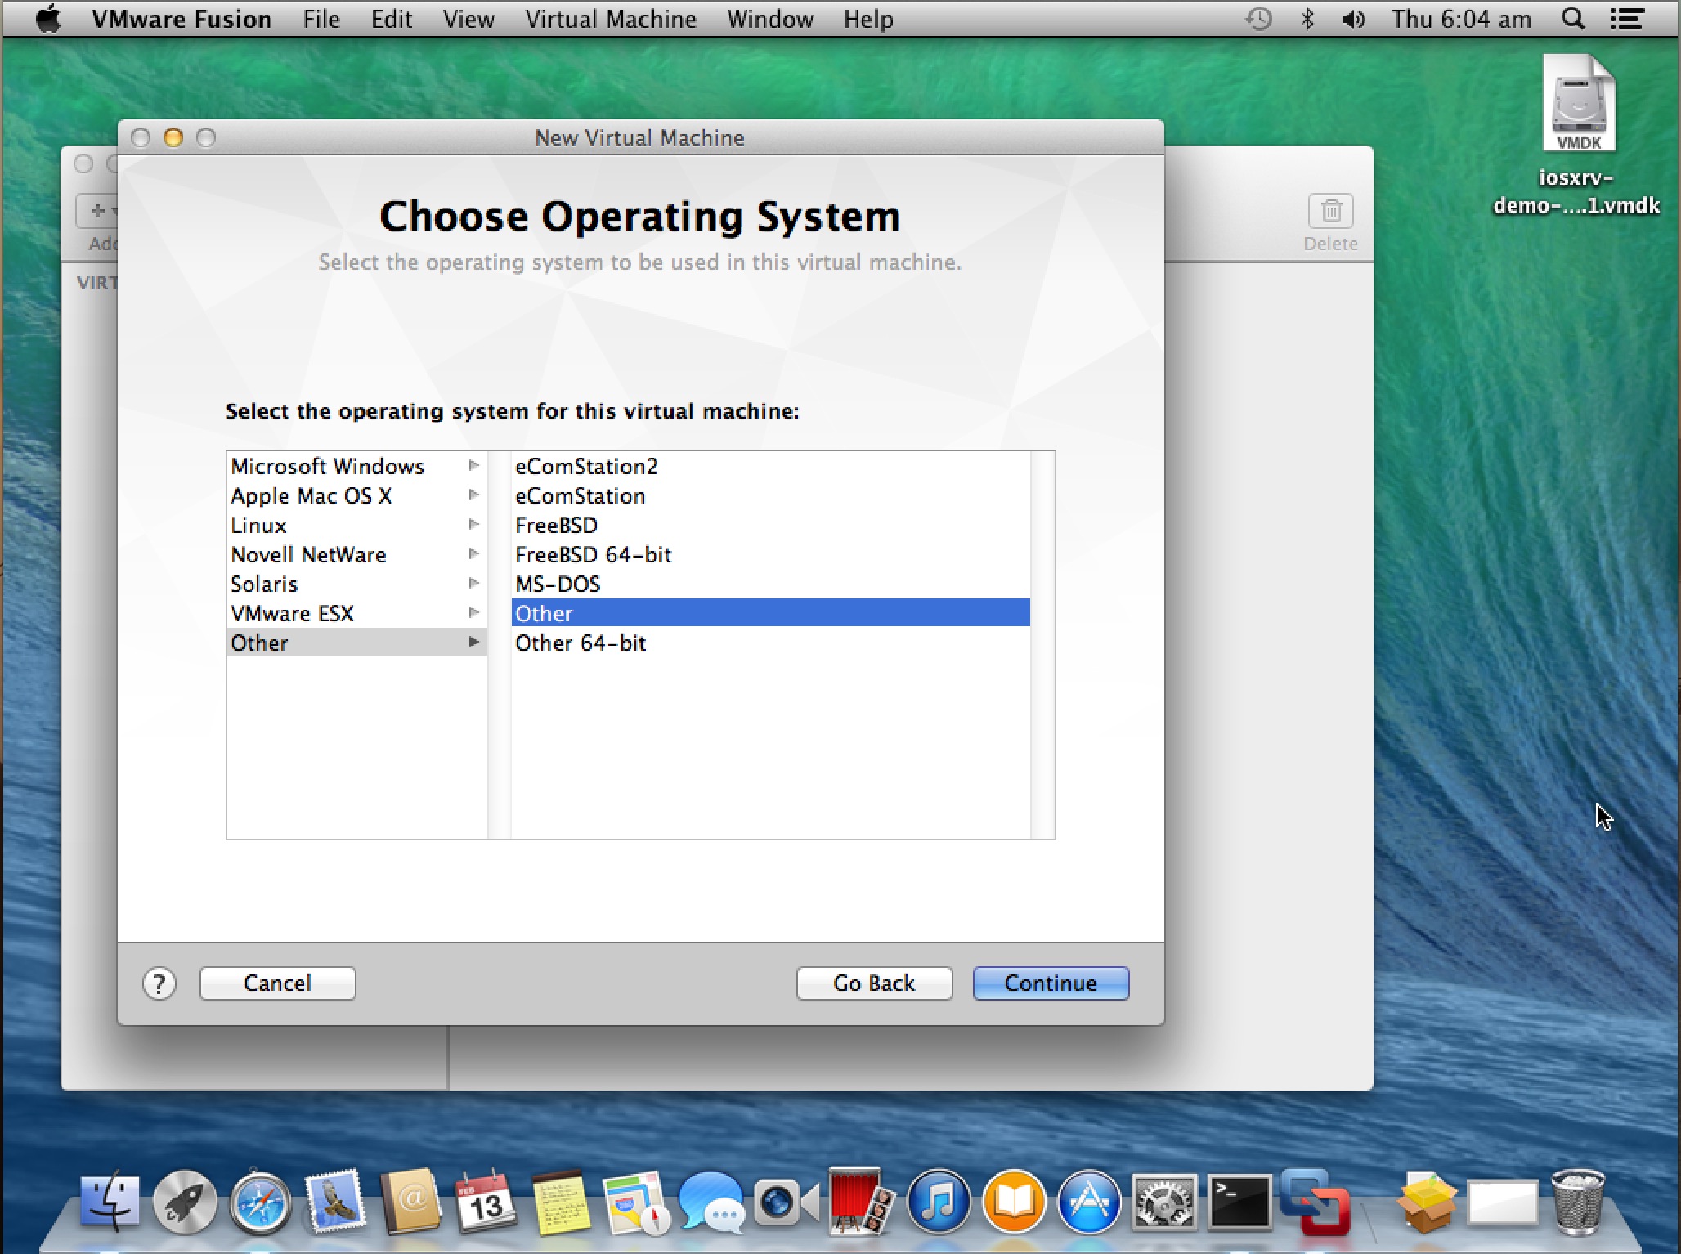This screenshot has height=1254, width=1681.
Task: Open Calendar showing 13 in dock
Action: pos(486,1201)
